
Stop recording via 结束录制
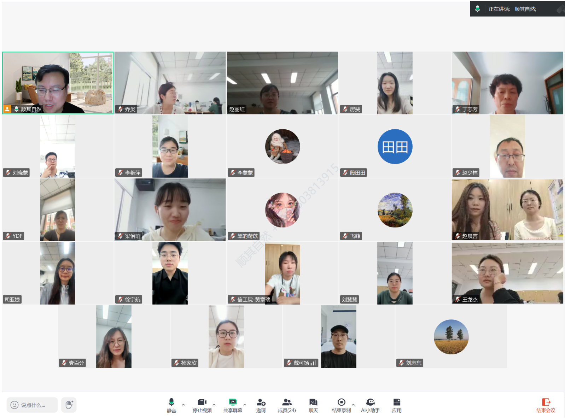tap(341, 405)
